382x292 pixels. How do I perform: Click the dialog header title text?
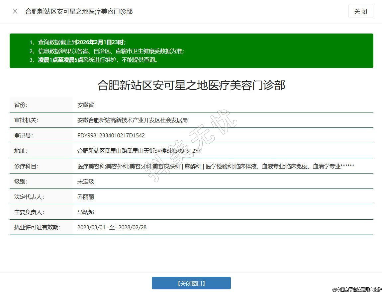79,11
